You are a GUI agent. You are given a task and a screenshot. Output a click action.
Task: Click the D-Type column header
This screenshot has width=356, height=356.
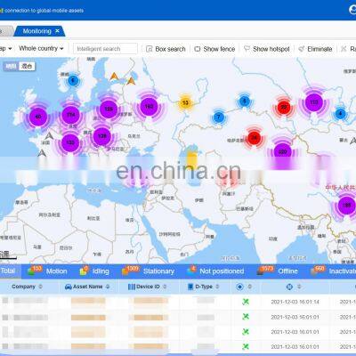(x=204, y=287)
